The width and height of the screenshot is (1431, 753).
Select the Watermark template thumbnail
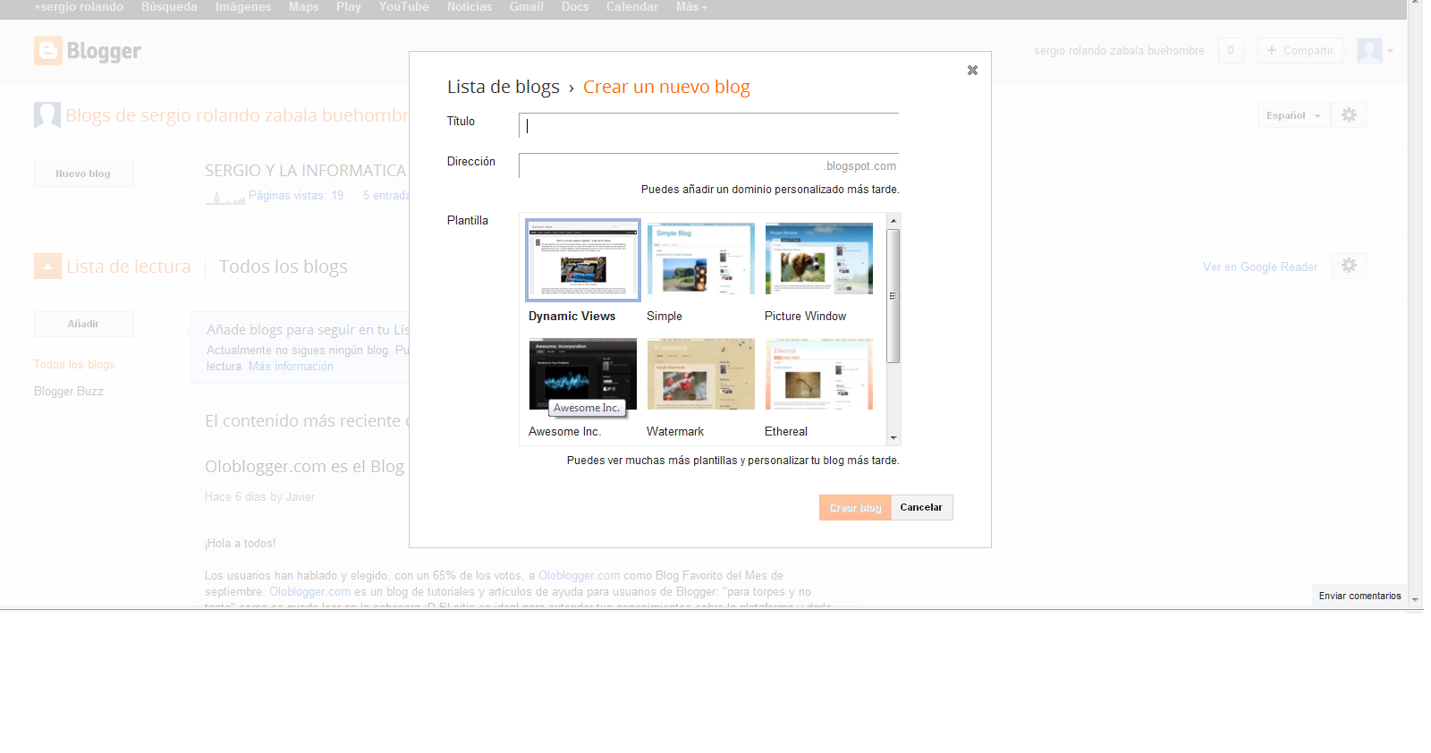click(700, 374)
